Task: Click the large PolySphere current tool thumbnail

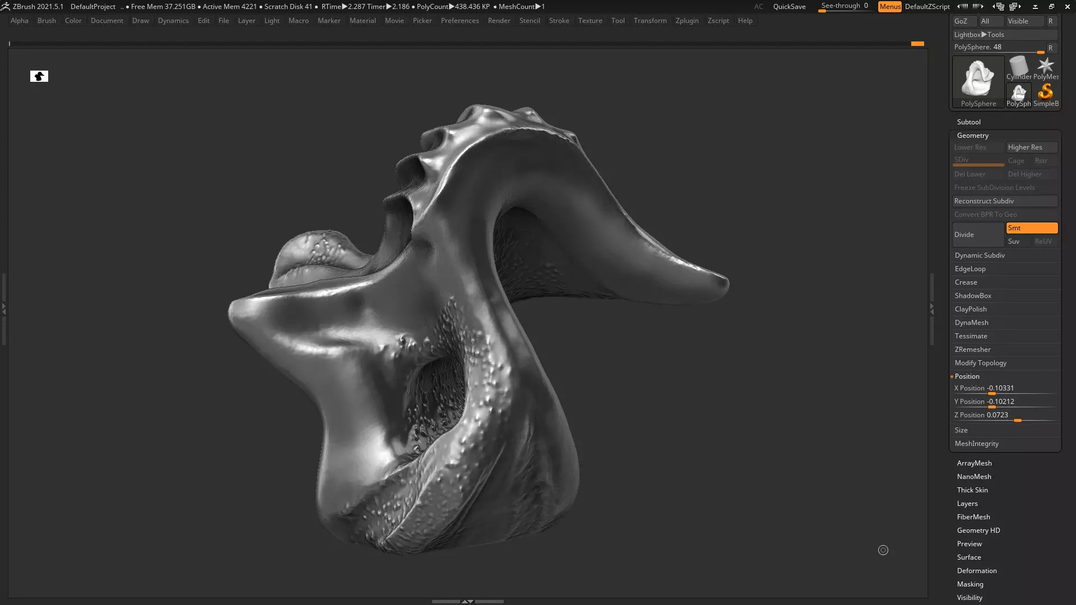Action: 978,81
